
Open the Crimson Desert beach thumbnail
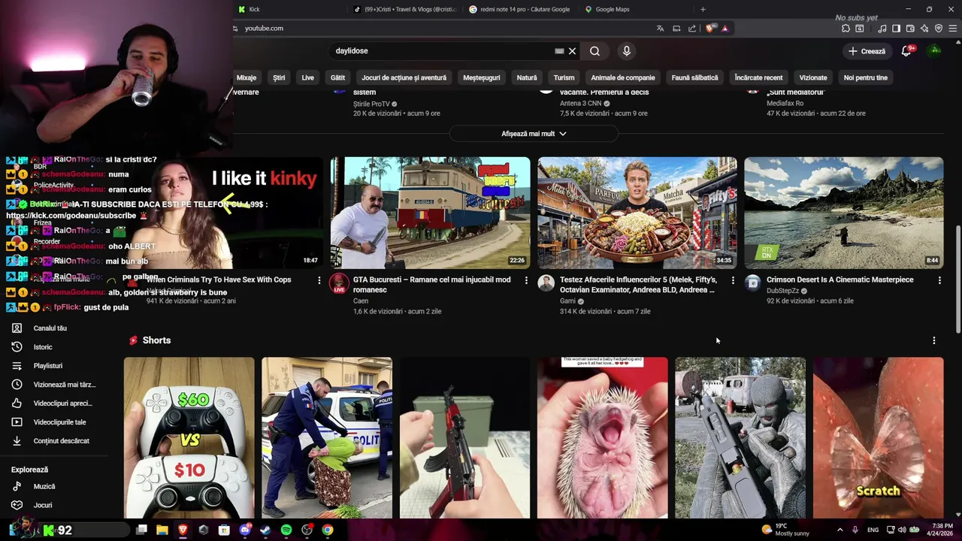click(x=844, y=213)
